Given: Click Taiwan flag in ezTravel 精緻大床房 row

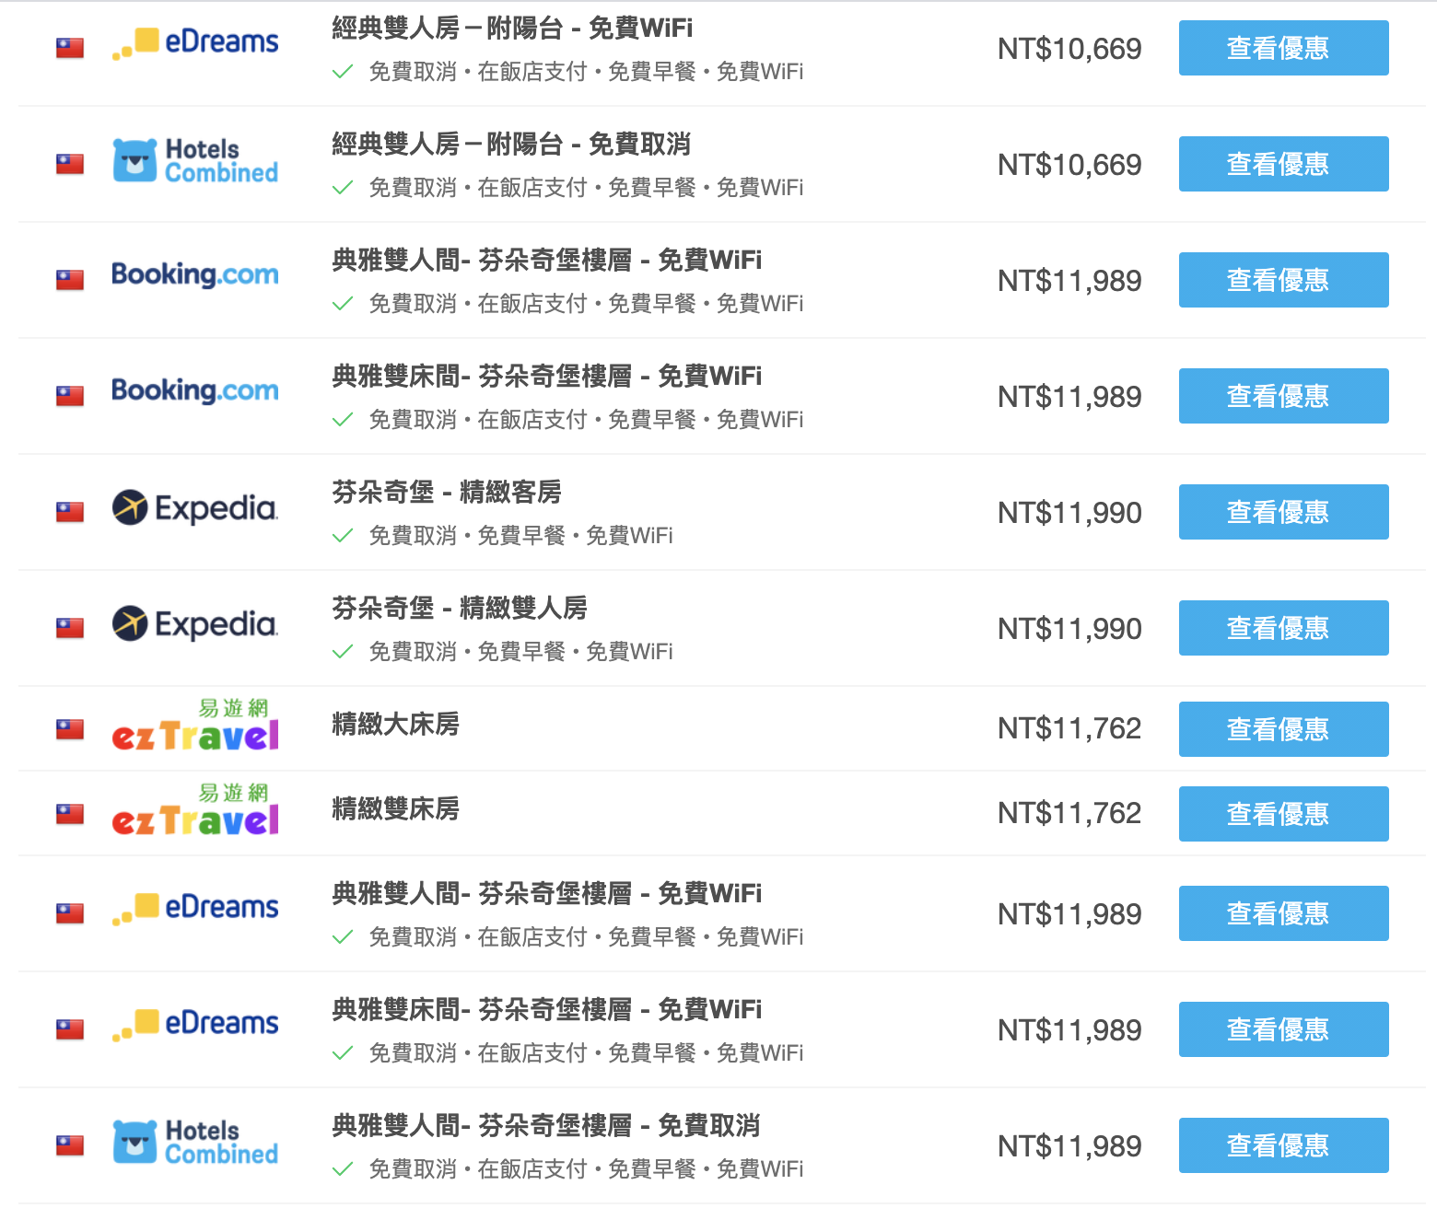Looking at the screenshot, I should tap(70, 729).
